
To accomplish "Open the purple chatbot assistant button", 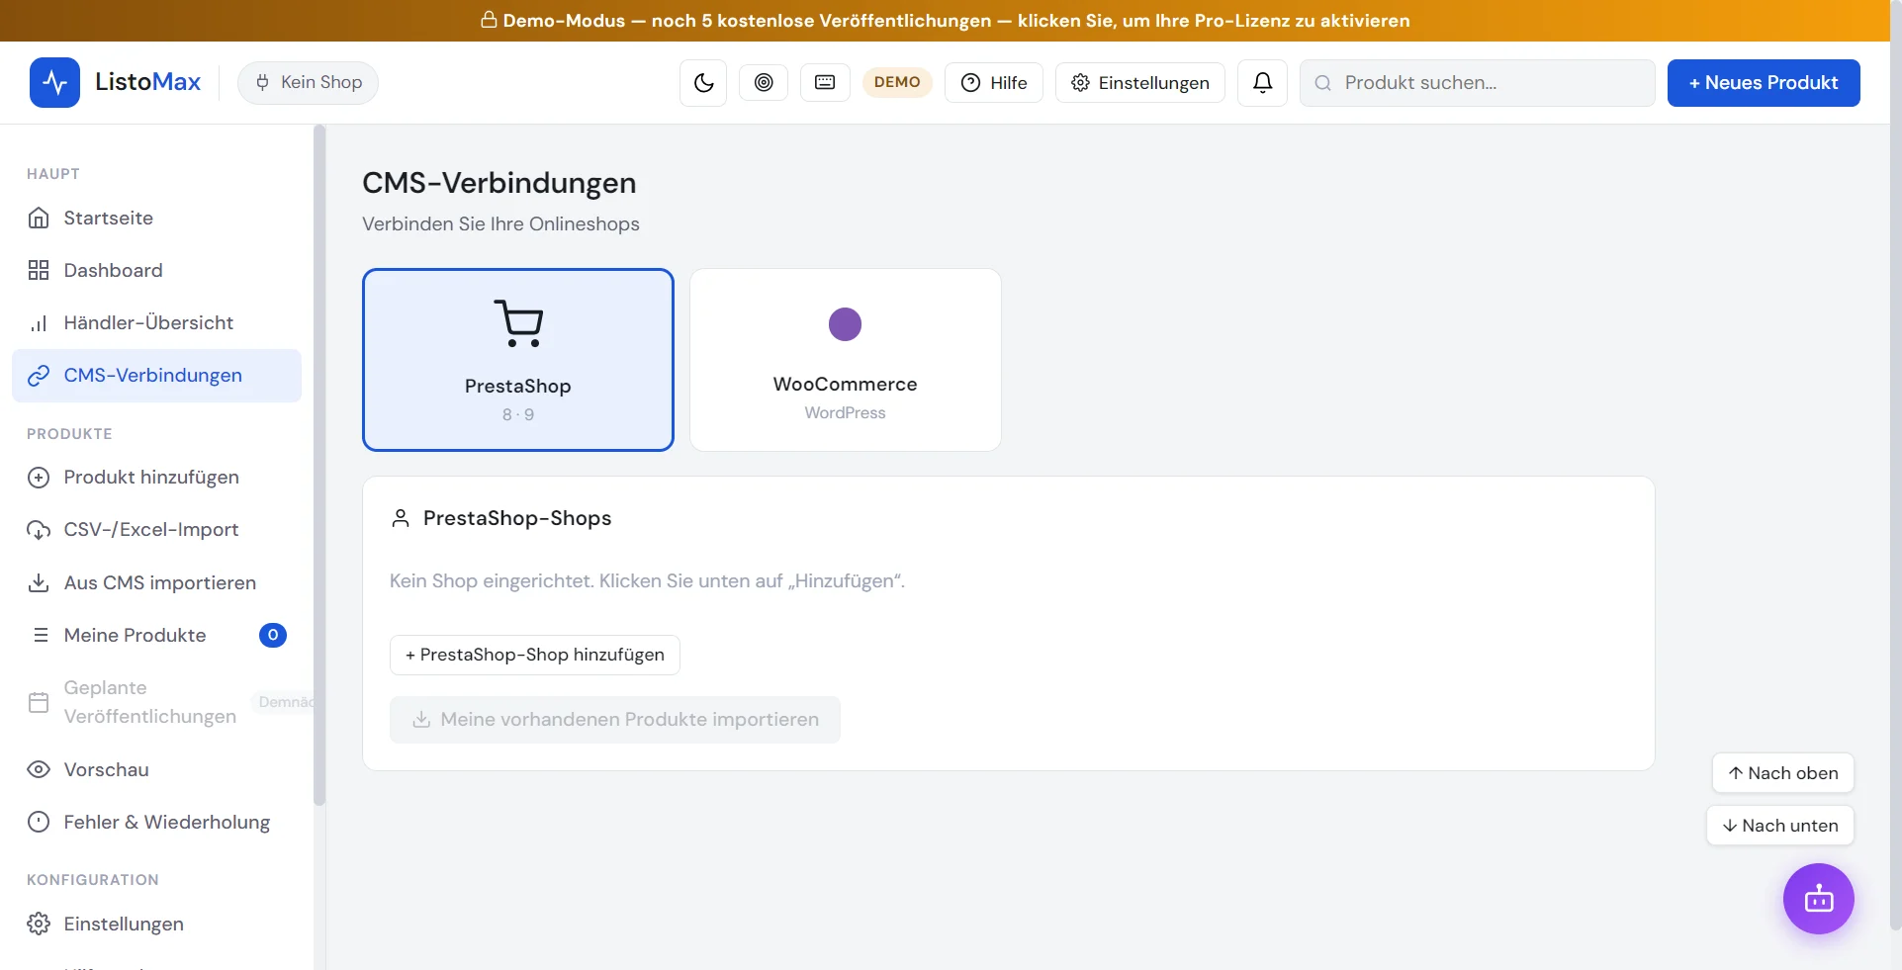I will (x=1819, y=899).
